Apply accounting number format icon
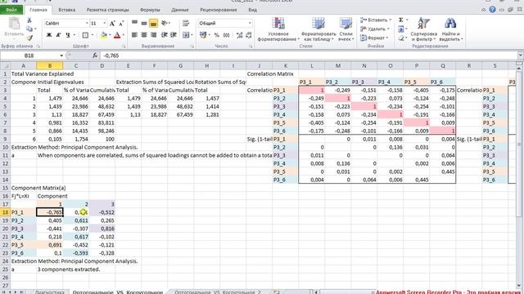 [x=202, y=34]
